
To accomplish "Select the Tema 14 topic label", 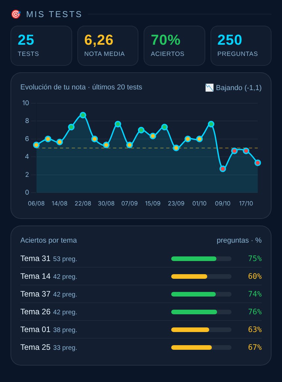I will 35,276.
